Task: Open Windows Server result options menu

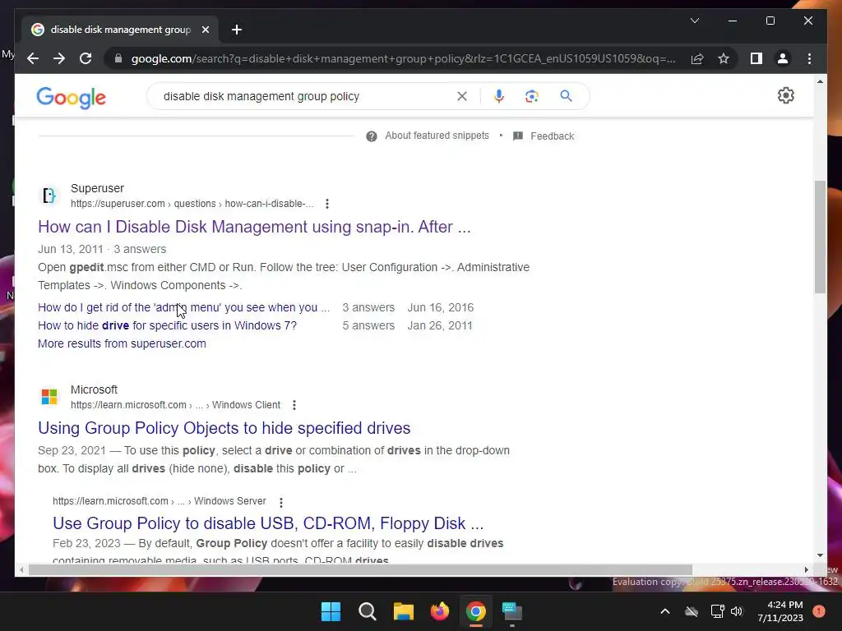Action: [x=281, y=502]
